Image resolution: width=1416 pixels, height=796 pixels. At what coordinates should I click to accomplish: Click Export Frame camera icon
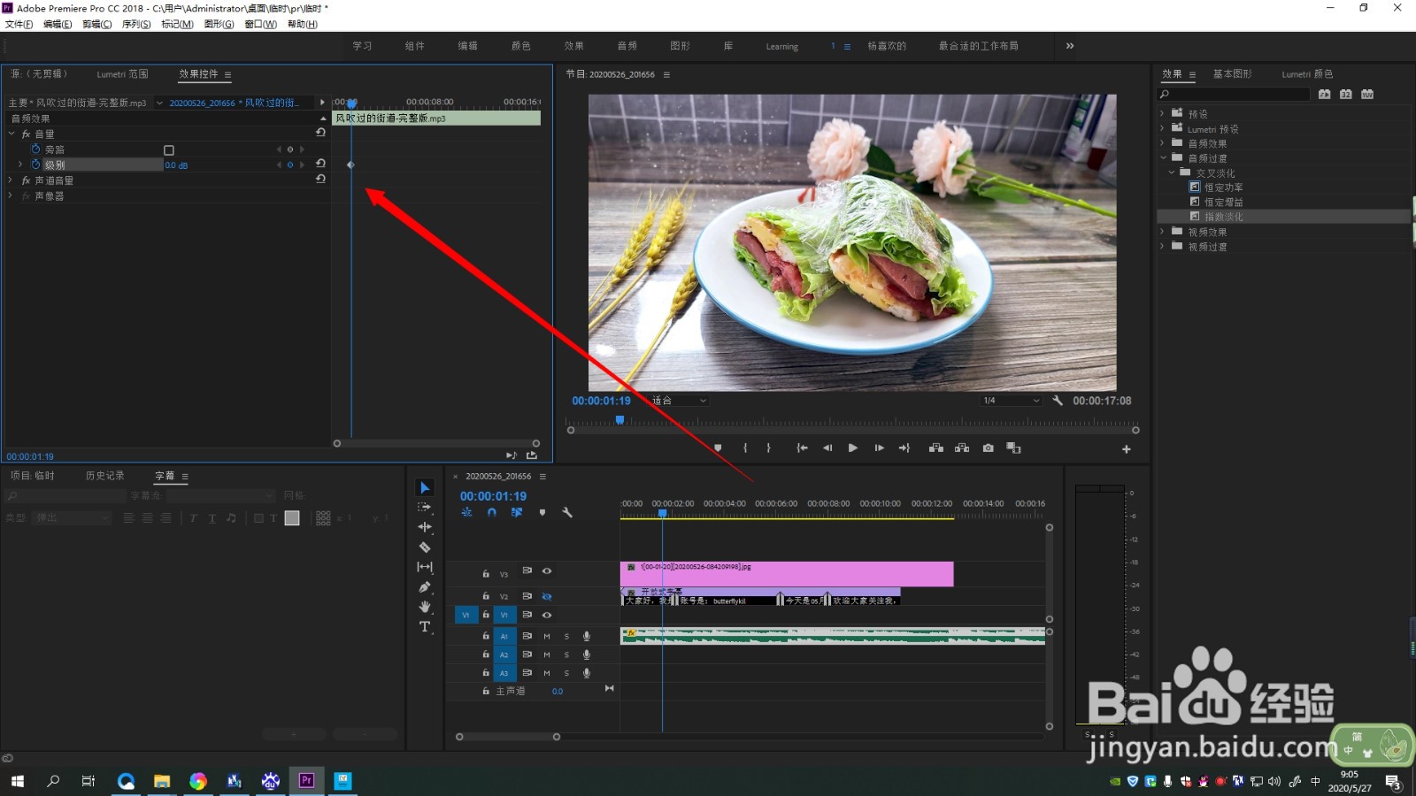pyautogui.click(x=989, y=448)
